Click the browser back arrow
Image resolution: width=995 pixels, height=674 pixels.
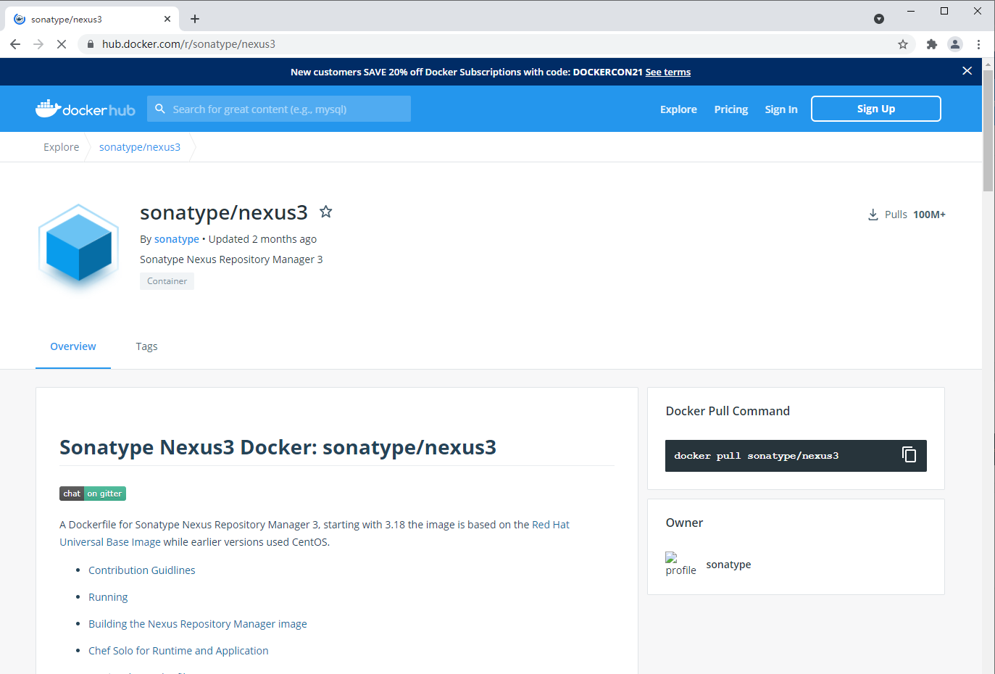click(15, 44)
